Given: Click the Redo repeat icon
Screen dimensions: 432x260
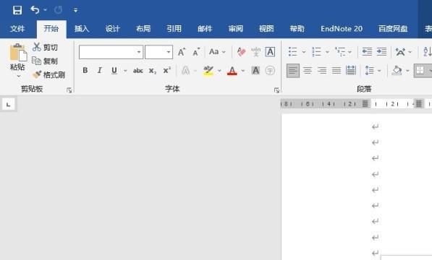Looking at the screenshot, I should [58, 10].
